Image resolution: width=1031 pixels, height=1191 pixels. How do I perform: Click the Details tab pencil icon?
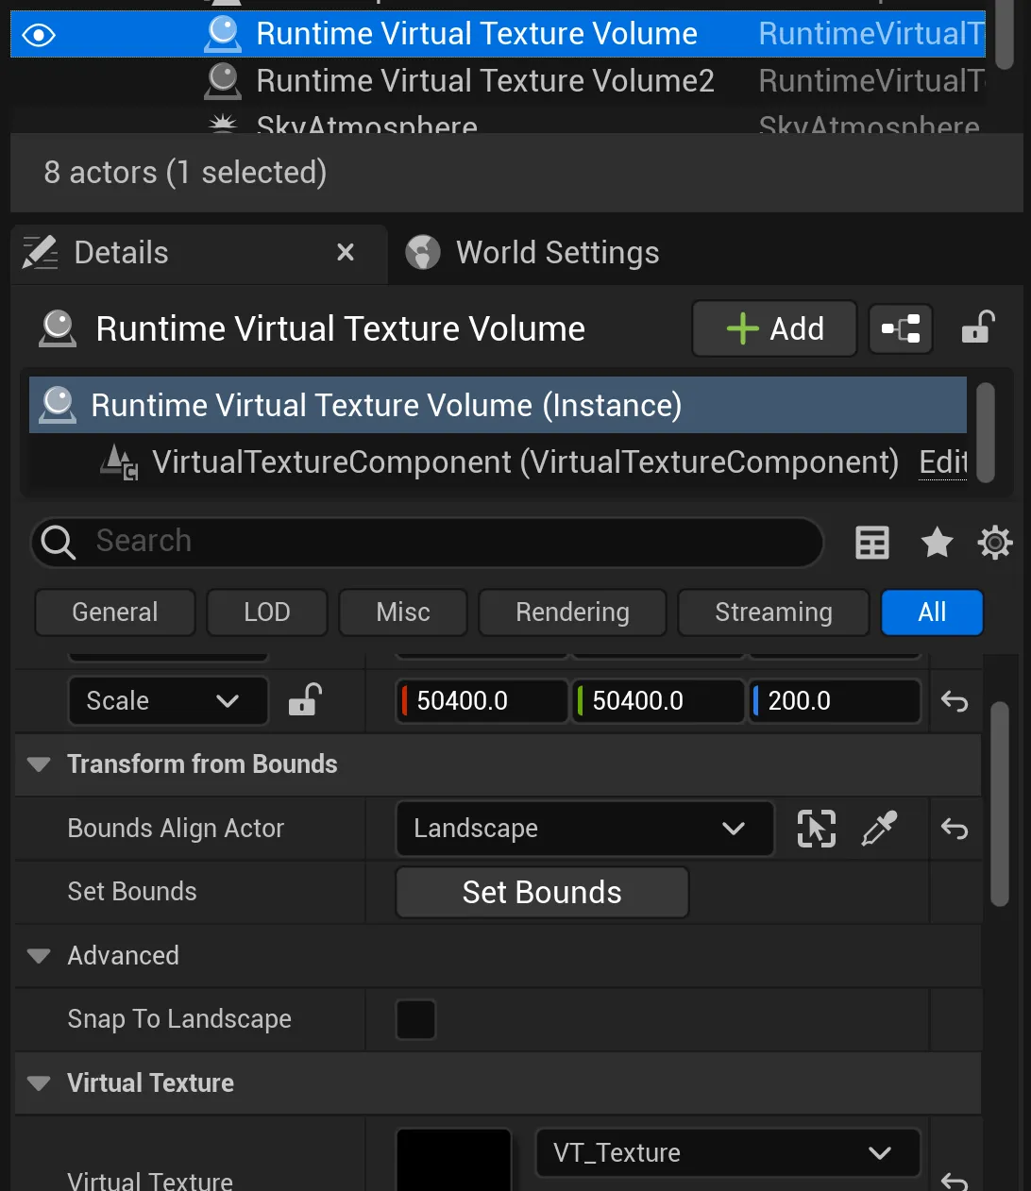(40, 253)
